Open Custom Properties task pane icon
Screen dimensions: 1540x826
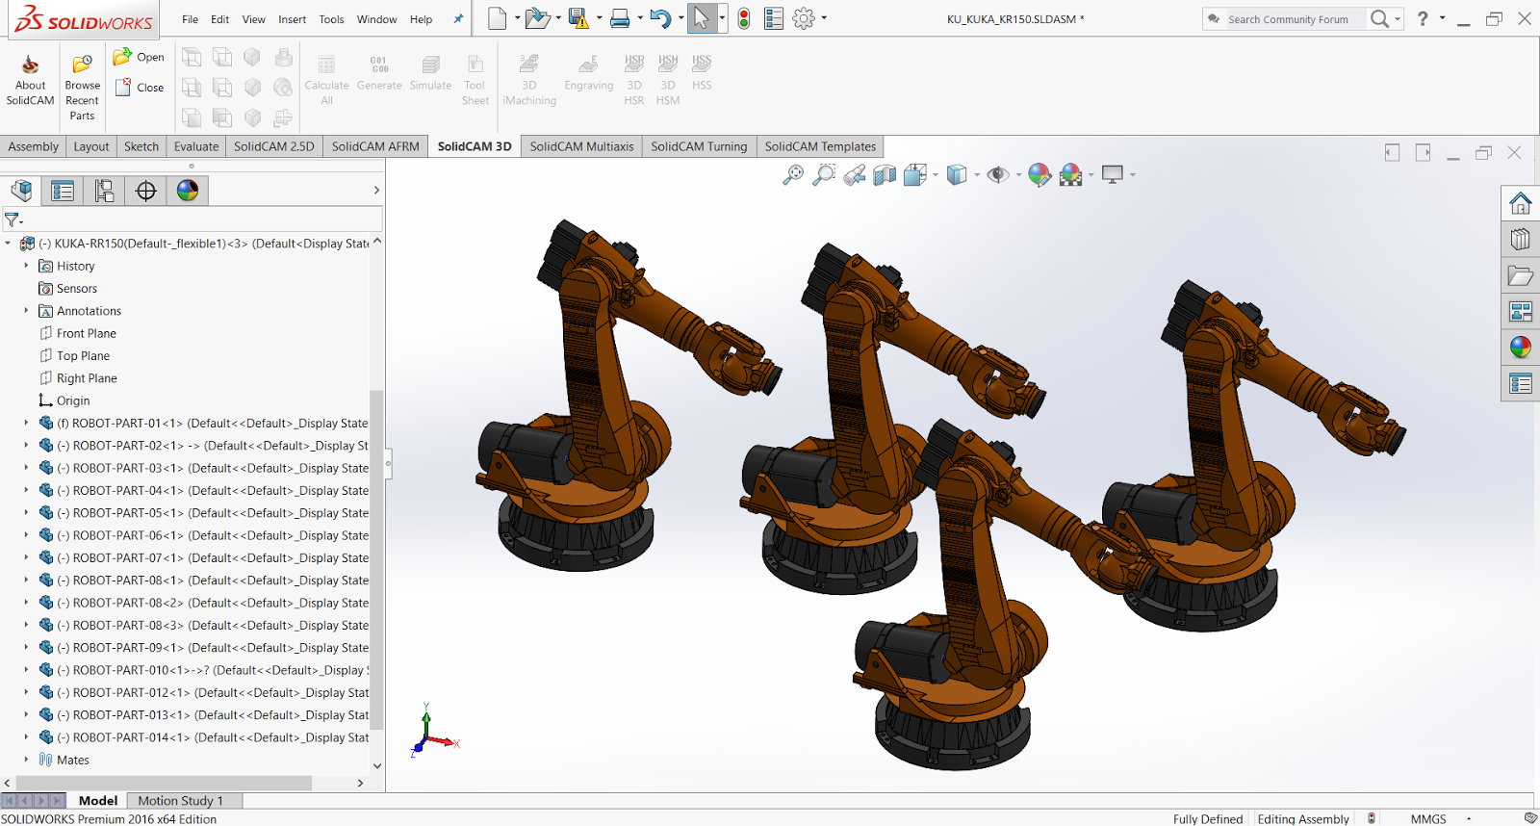point(1521,384)
